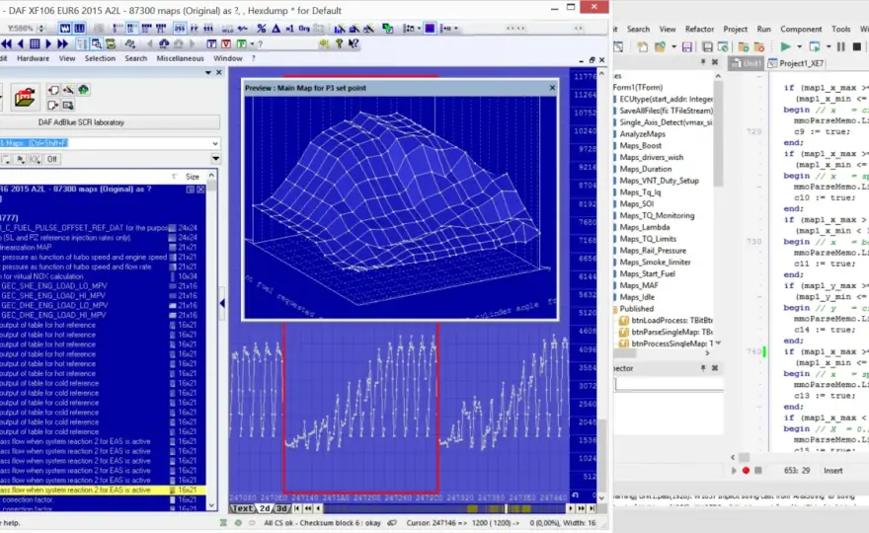Click the map list vertical scrollbar
Image resolution: width=869 pixels, height=533 pixels.
pos(211,341)
